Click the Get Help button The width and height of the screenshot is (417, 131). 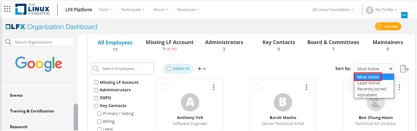(388, 26)
